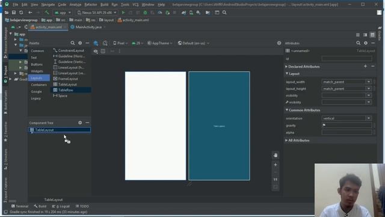Open Component Tree settings gear

coord(80,122)
